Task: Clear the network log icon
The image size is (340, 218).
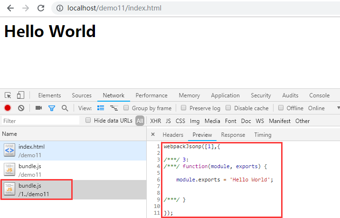Action: [21, 108]
